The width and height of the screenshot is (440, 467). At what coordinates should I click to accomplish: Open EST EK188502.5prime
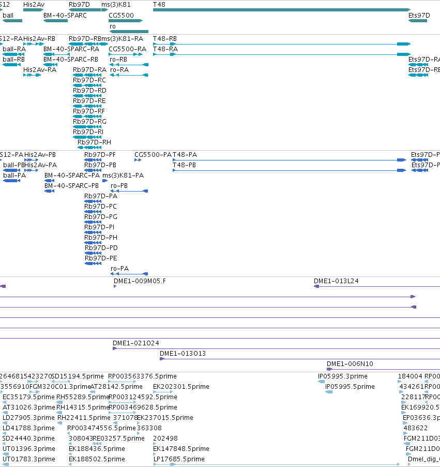[x=70, y=464]
